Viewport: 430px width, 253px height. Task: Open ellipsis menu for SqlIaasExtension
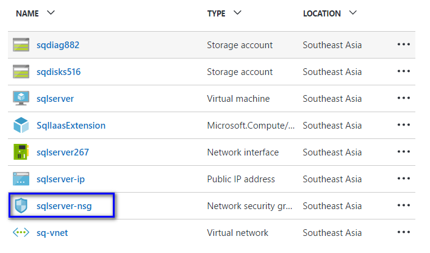[404, 125]
